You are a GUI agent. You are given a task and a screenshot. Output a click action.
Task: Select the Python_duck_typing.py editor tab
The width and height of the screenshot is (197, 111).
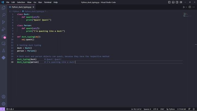point(22,7)
